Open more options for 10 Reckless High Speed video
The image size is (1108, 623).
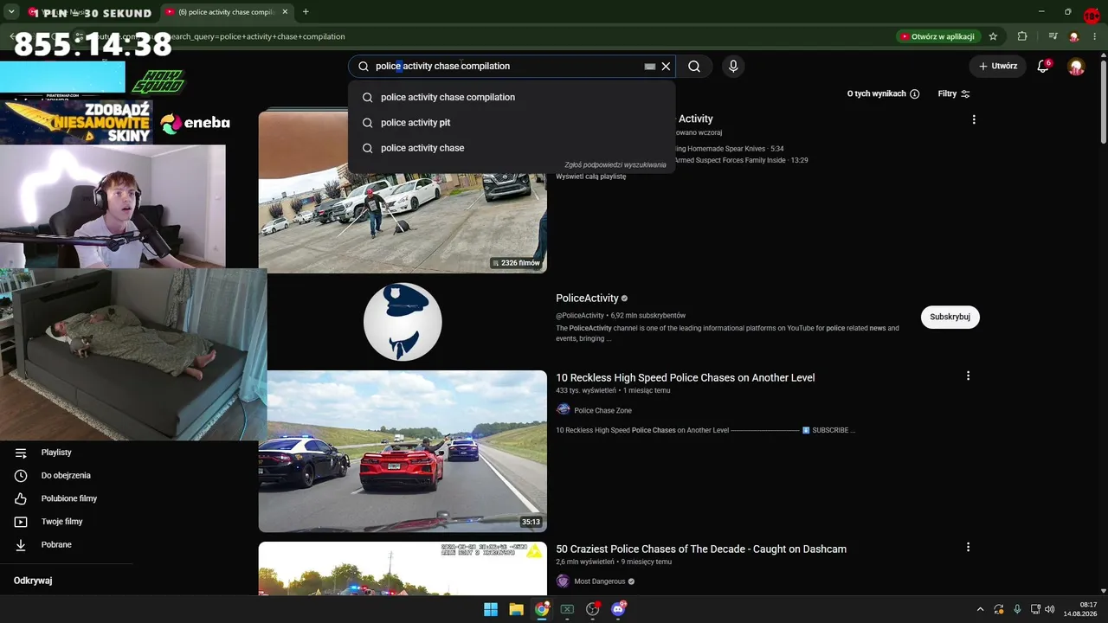[x=968, y=376]
